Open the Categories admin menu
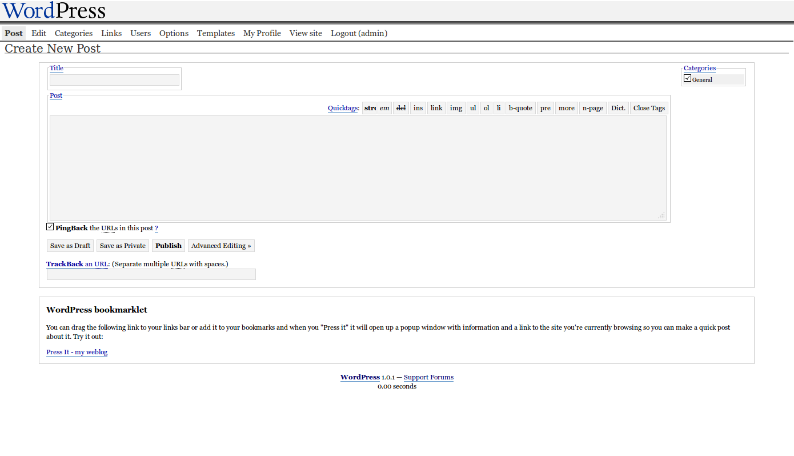Screen dimensions: 794x456 [x=74, y=33]
